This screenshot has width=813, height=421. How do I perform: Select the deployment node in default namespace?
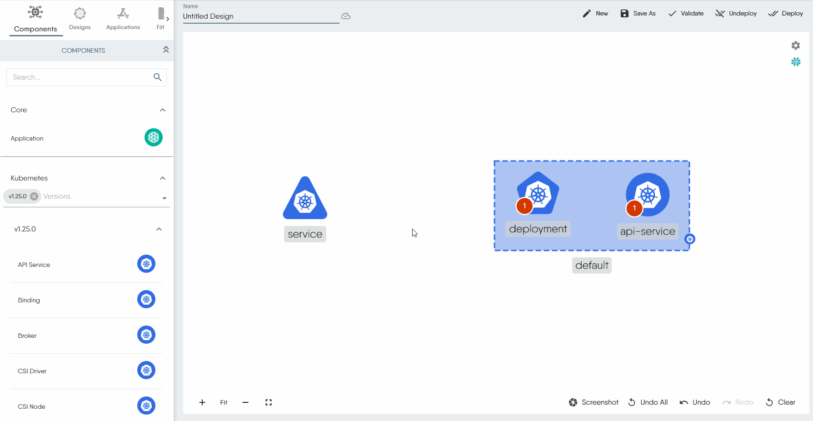538,193
